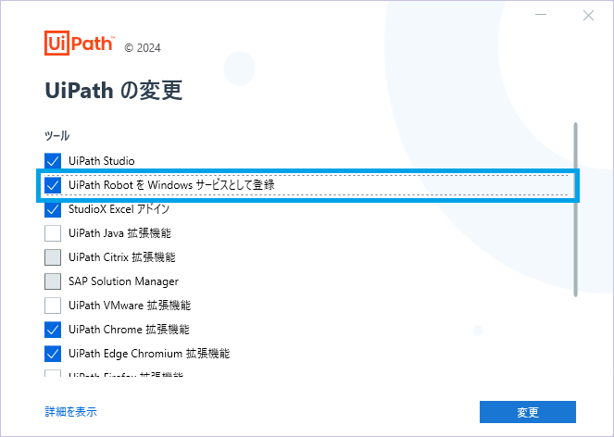Click the UiPath Studio label text
The height and width of the screenshot is (437, 614).
pyautogui.click(x=102, y=161)
